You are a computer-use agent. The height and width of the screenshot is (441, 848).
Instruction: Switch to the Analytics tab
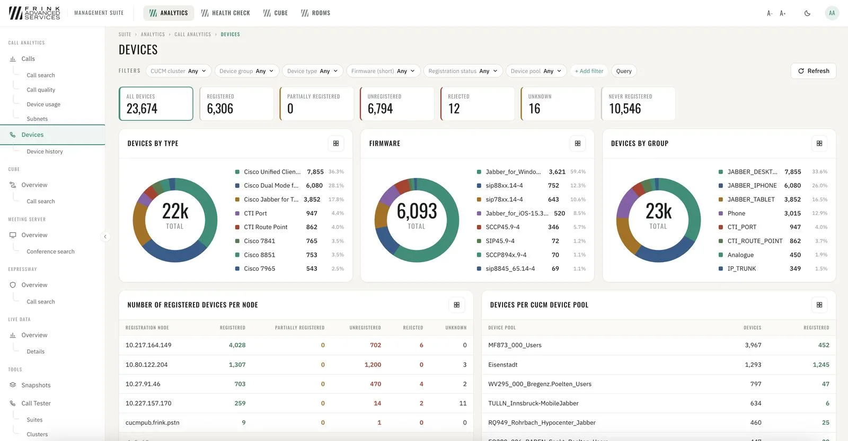click(169, 13)
